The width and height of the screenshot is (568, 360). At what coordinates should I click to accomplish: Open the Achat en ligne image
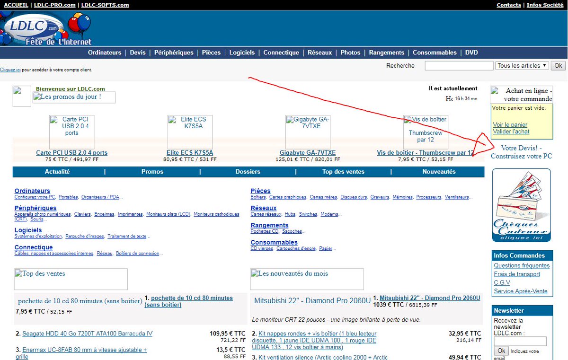[522, 95]
